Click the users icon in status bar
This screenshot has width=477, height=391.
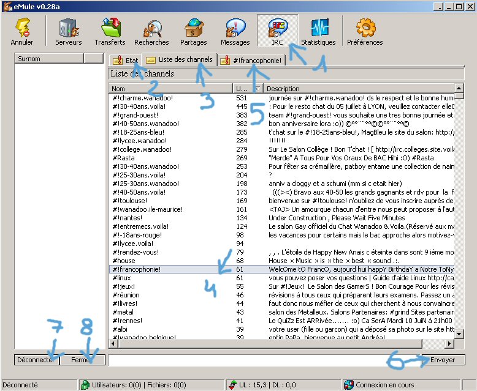85,385
